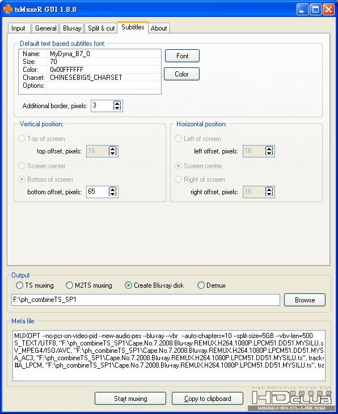The image size is (338, 414).
Task: Go to the Split & cut tab
Action: click(101, 28)
